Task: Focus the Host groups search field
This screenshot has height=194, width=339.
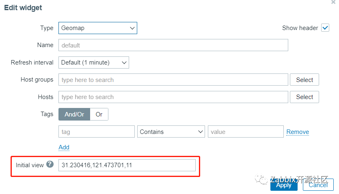Action: coord(173,80)
